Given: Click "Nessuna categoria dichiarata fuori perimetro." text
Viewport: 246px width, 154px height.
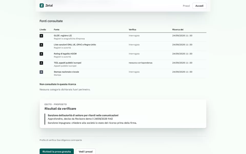Looking at the screenshot, I should click(x=65, y=90).
